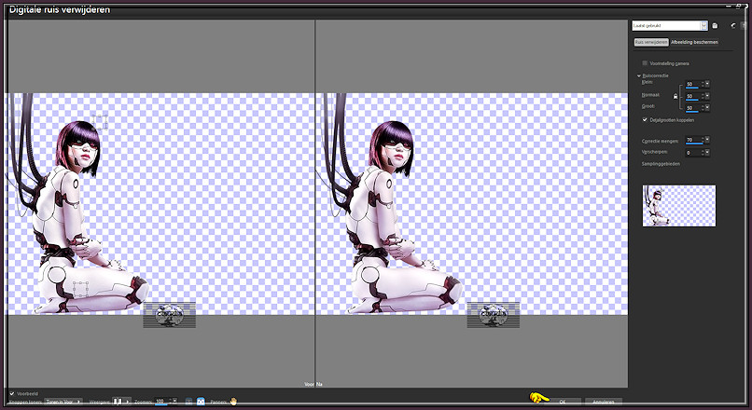Toggle the Voorbeeld checkbox

[11, 394]
